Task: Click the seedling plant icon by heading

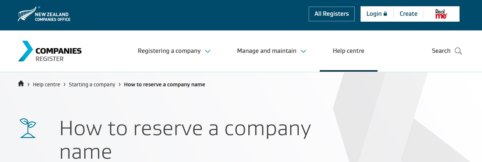Action: tap(28, 128)
